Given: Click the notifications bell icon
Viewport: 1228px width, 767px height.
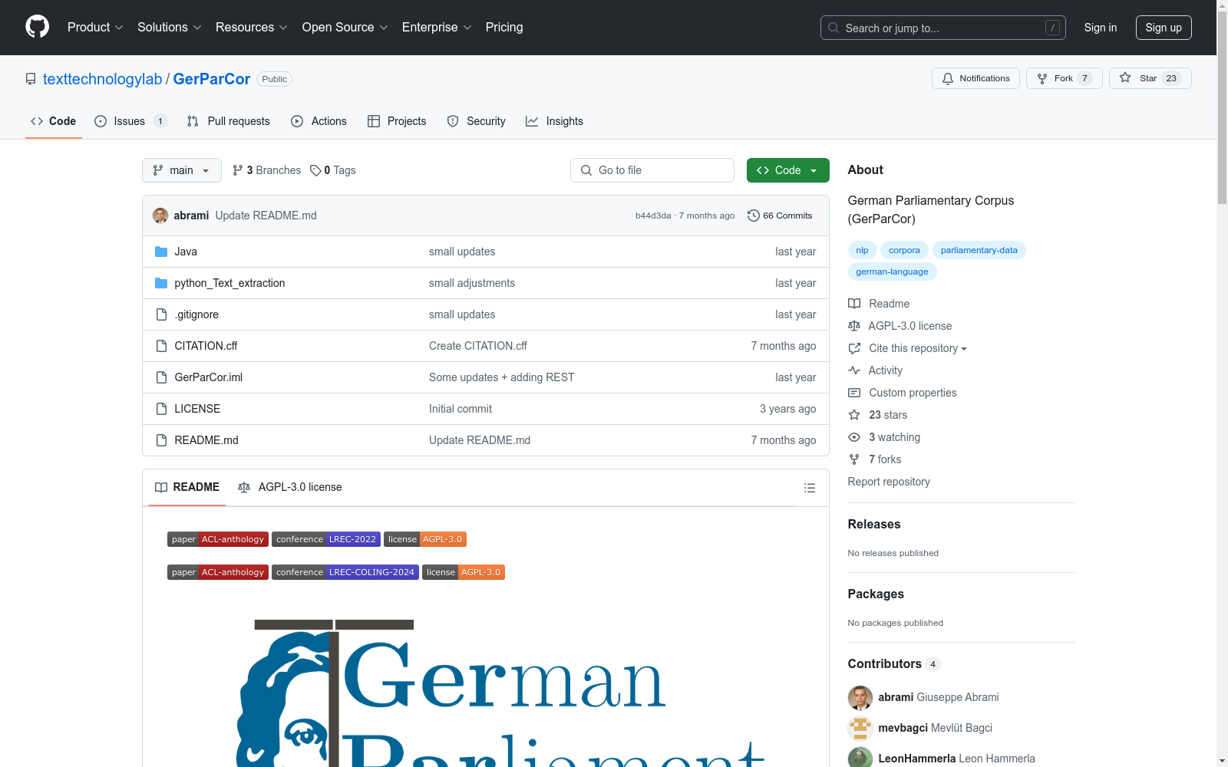Looking at the screenshot, I should [x=948, y=78].
